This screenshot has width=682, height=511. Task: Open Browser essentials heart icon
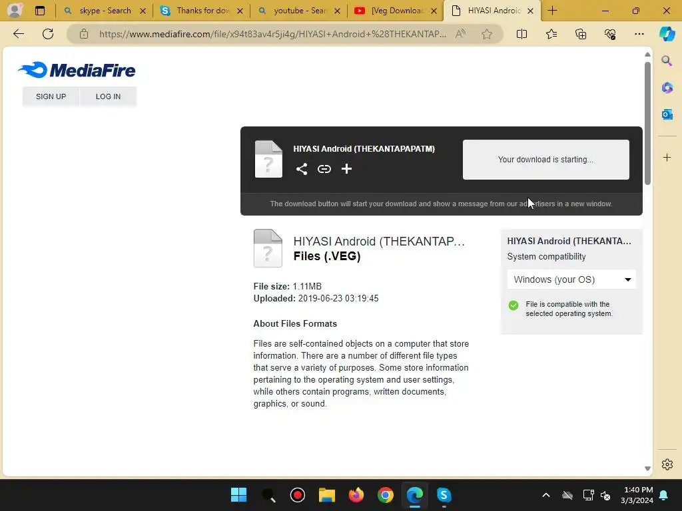[x=610, y=34]
